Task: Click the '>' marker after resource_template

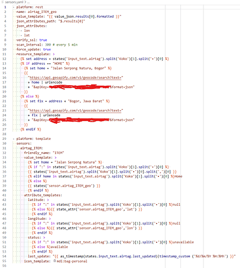Action: (54, 54)
